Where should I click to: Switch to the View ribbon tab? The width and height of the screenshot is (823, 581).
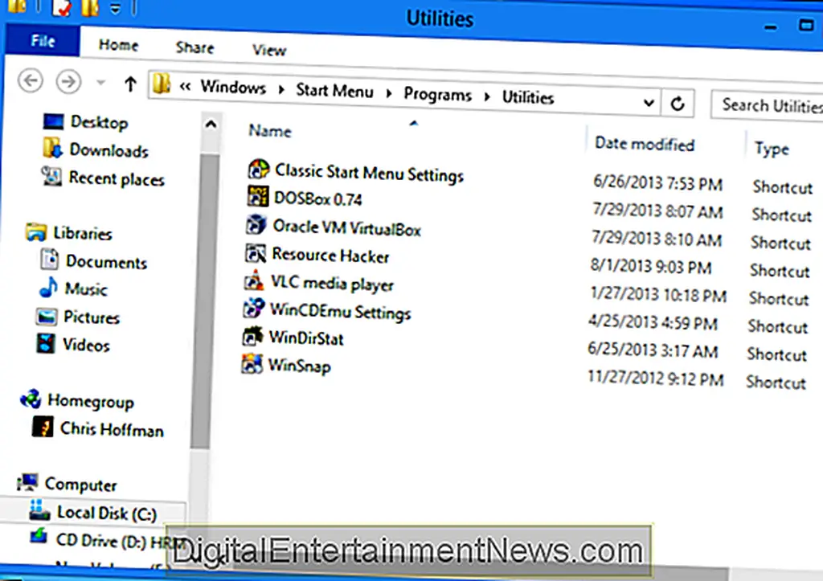[x=268, y=50]
